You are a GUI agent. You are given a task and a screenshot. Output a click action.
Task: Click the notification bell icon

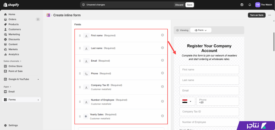click(250, 5)
